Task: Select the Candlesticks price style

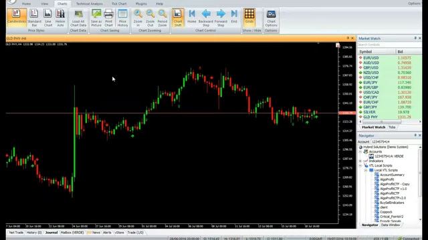Action: [17, 17]
